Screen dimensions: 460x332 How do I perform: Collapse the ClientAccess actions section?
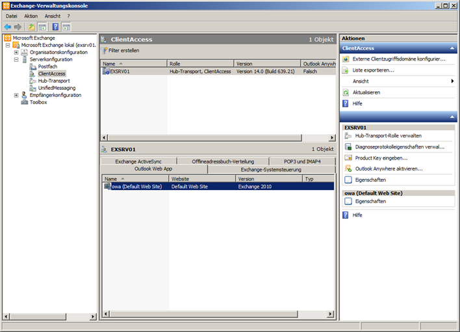[452, 48]
